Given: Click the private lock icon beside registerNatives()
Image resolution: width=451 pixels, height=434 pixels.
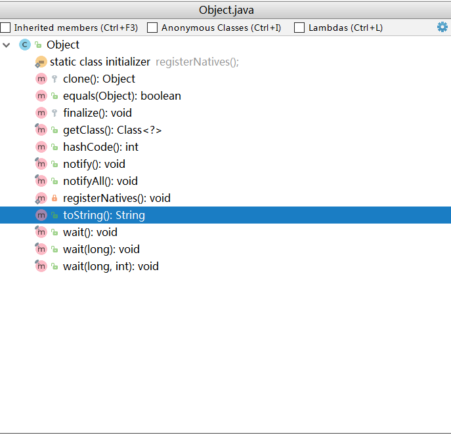Looking at the screenshot, I should coord(54,198).
